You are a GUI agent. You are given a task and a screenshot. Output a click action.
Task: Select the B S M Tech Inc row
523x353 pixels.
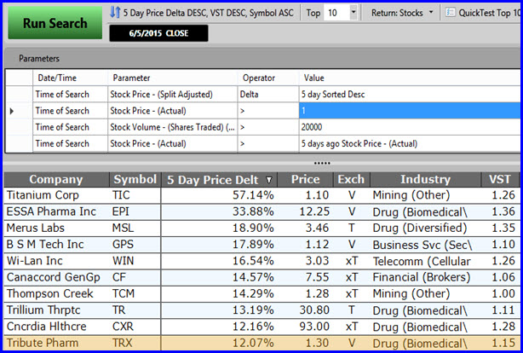click(261, 245)
